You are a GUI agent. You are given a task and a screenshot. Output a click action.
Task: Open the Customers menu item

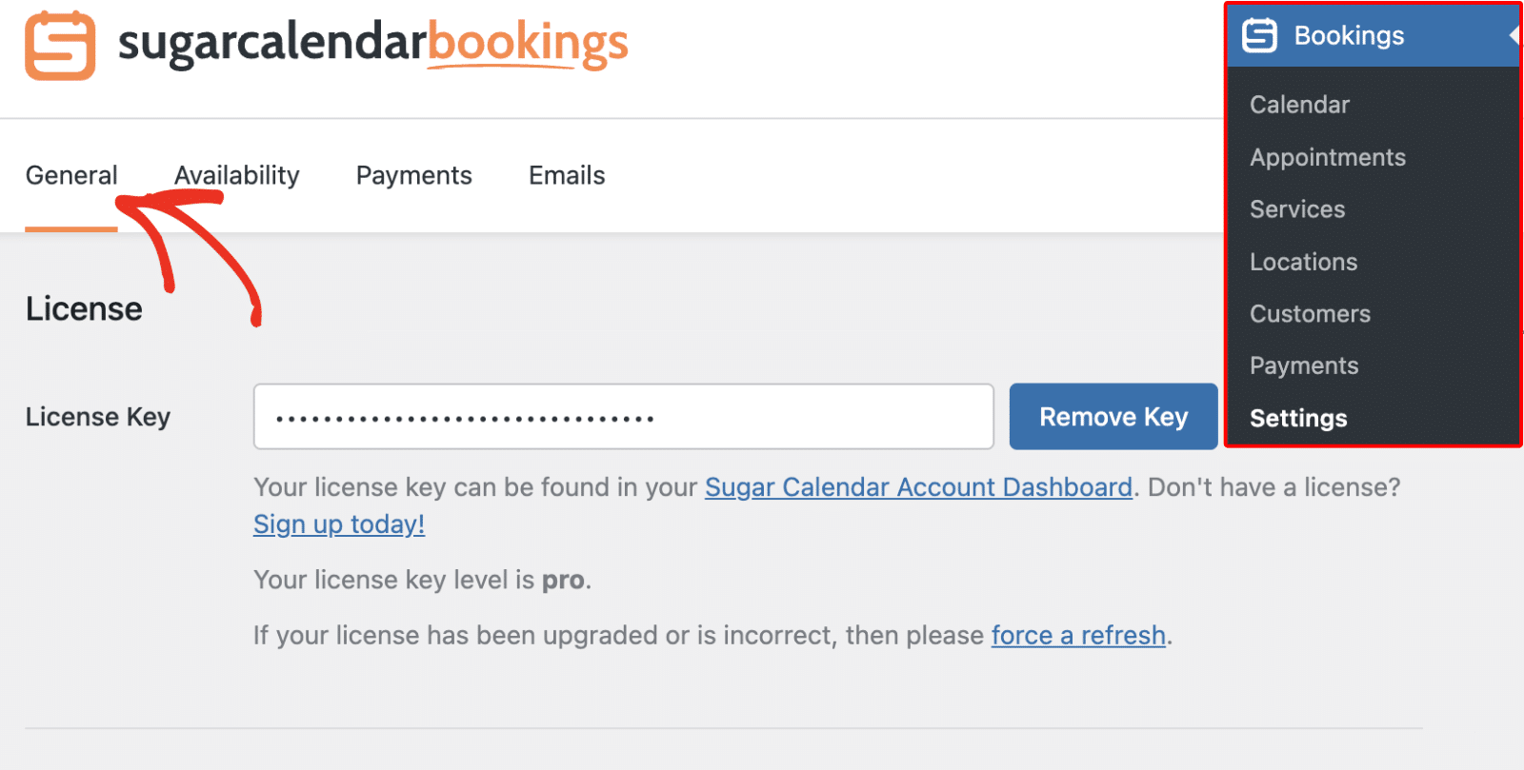tap(1310, 313)
